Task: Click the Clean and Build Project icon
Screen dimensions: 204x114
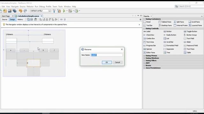Action: [59, 11]
